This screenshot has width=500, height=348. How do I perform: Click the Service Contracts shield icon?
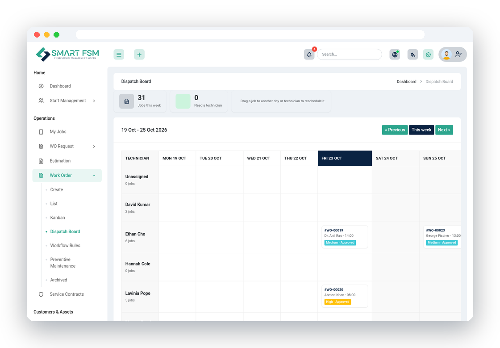pos(41,294)
